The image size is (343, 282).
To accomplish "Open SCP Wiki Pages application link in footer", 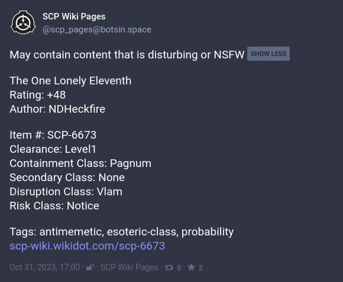I will 130,267.
